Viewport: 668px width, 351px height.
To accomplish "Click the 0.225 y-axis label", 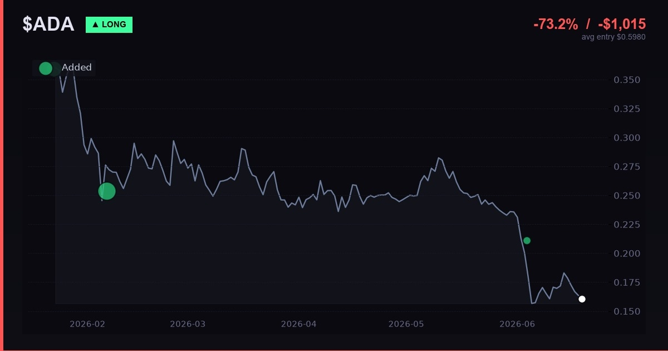I will tap(627, 225).
